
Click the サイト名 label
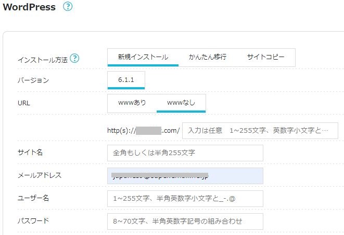30,152
